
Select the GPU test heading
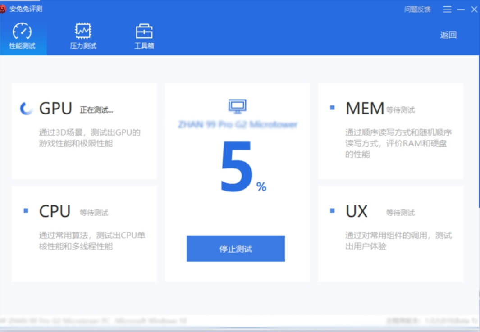tap(55, 108)
